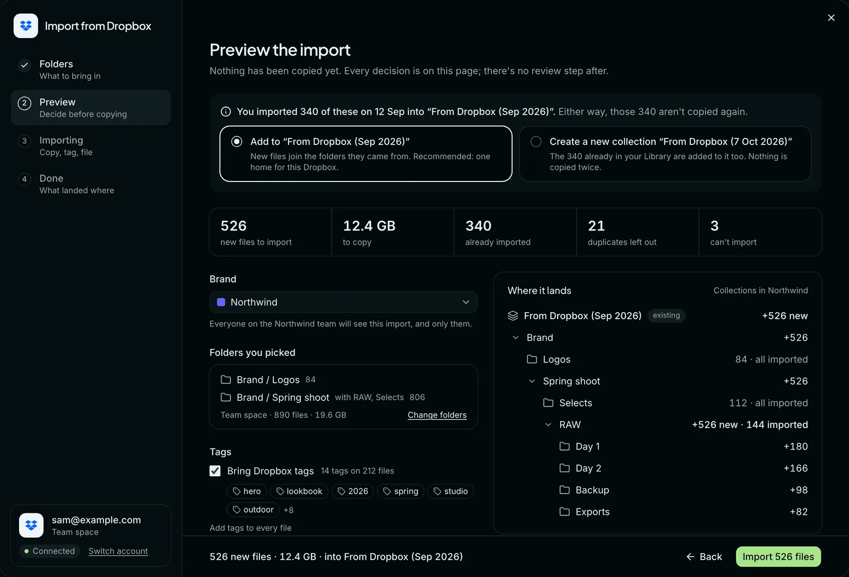Select Add to "From Dropbox (Sep 2026)" option
The width and height of the screenshot is (849, 577).
(x=366, y=154)
